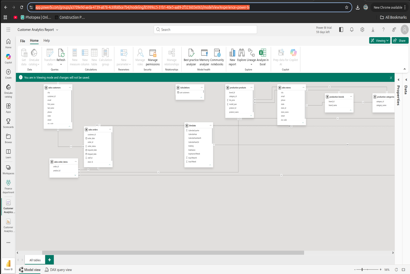Click Analyze in Excel
The height and width of the screenshot is (274, 410).
pyautogui.click(x=263, y=57)
